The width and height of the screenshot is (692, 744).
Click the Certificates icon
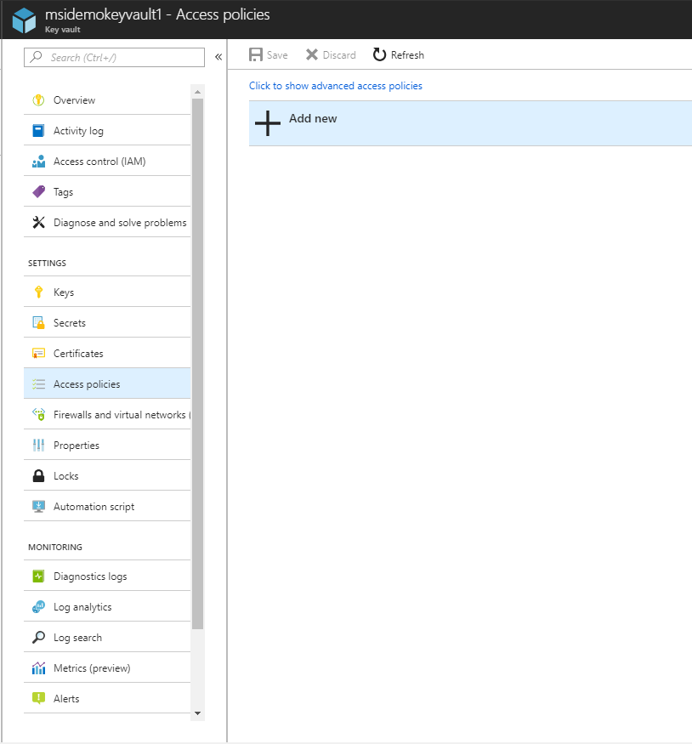click(x=38, y=354)
